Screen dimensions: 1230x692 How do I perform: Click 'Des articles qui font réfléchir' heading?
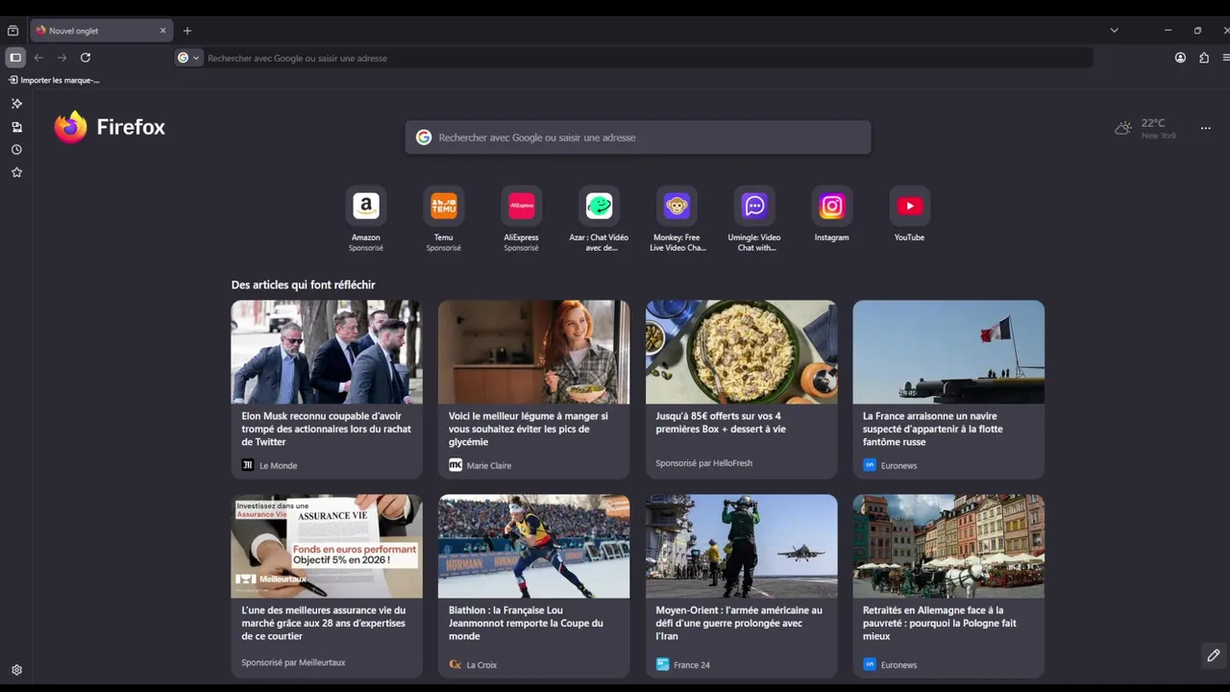(303, 284)
